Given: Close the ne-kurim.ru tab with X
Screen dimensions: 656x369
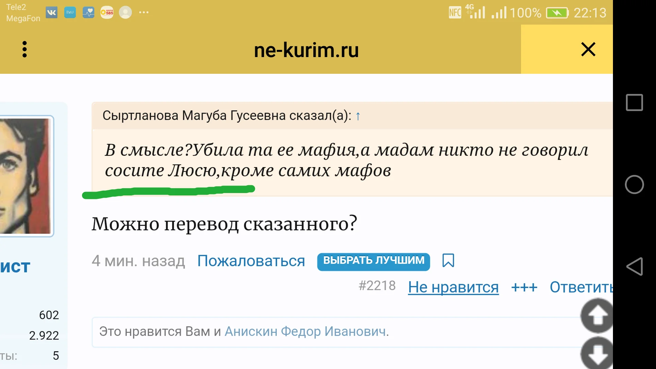Looking at the screenshot, I should click(588, 50).
